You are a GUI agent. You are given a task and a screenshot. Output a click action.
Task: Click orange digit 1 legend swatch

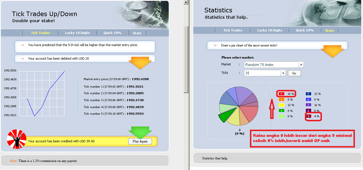tap(282, 99)
